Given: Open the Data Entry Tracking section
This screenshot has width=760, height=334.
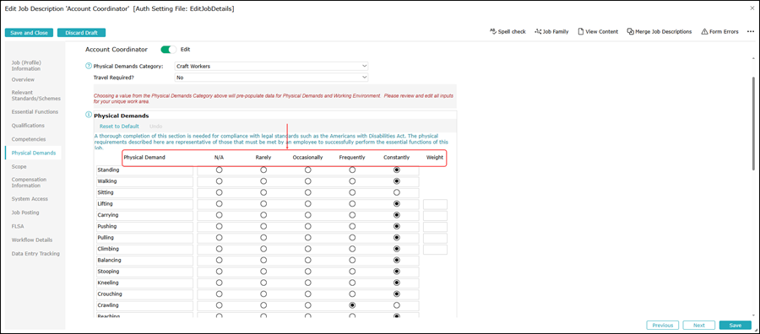Looking at the screenshot, I should [35, 254].
